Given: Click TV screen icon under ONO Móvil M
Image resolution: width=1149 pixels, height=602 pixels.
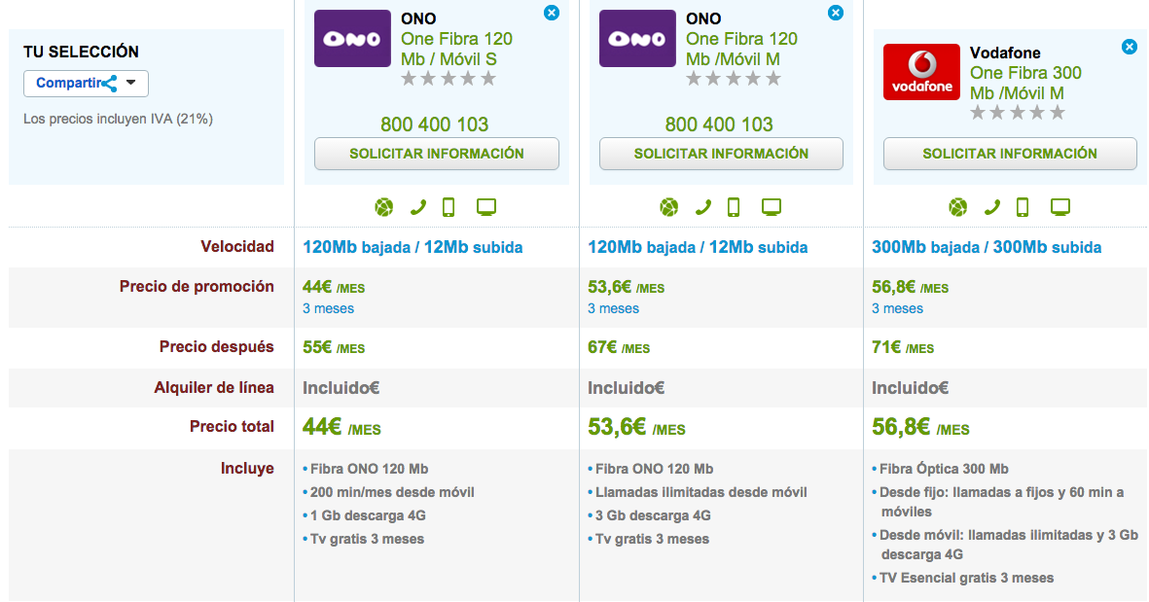Looking at the screenshot, I should [771, 208].
